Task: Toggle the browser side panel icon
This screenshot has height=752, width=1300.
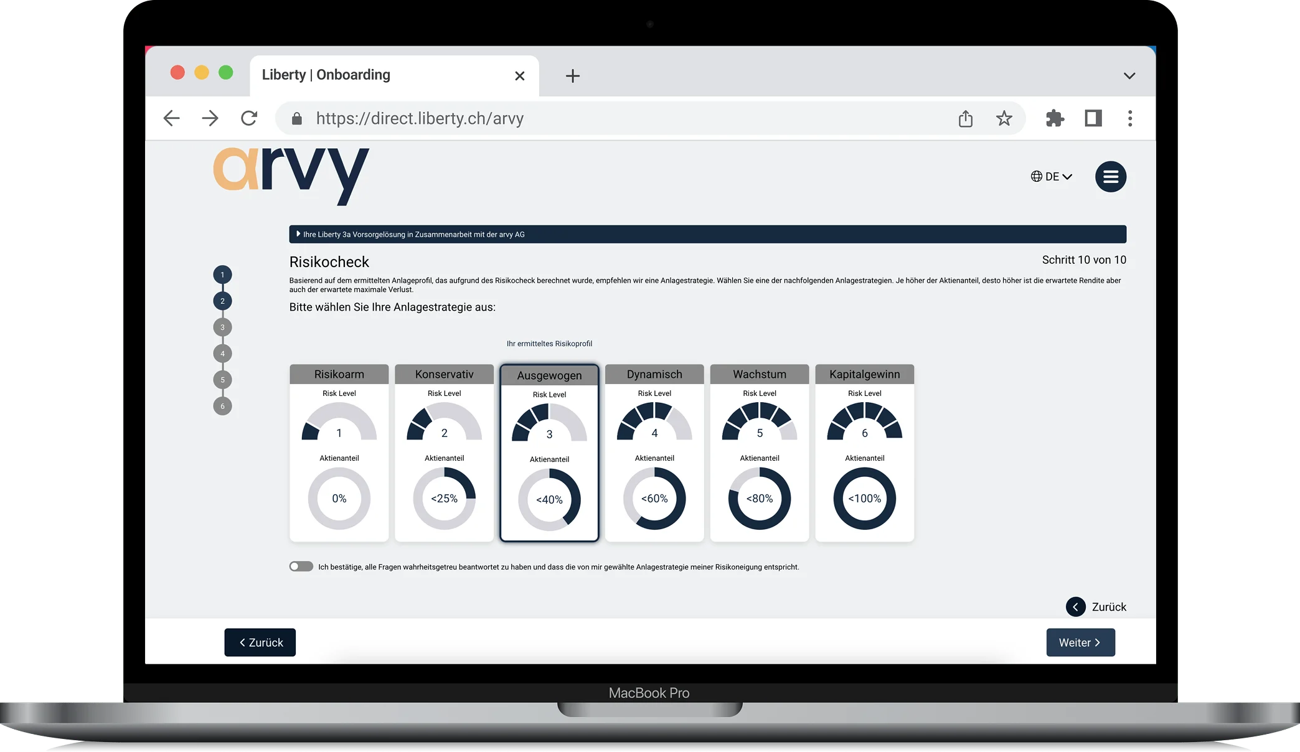Action: [x=1093, y=118]
